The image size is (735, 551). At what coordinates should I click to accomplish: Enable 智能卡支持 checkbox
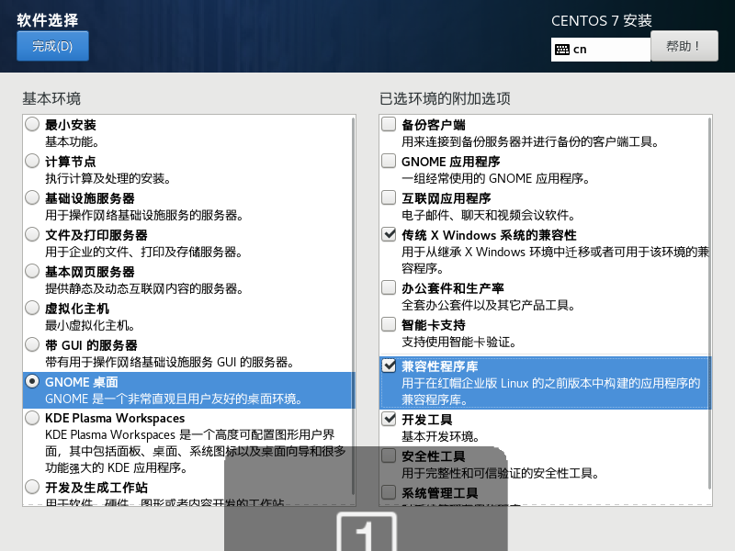pos(390,324)
